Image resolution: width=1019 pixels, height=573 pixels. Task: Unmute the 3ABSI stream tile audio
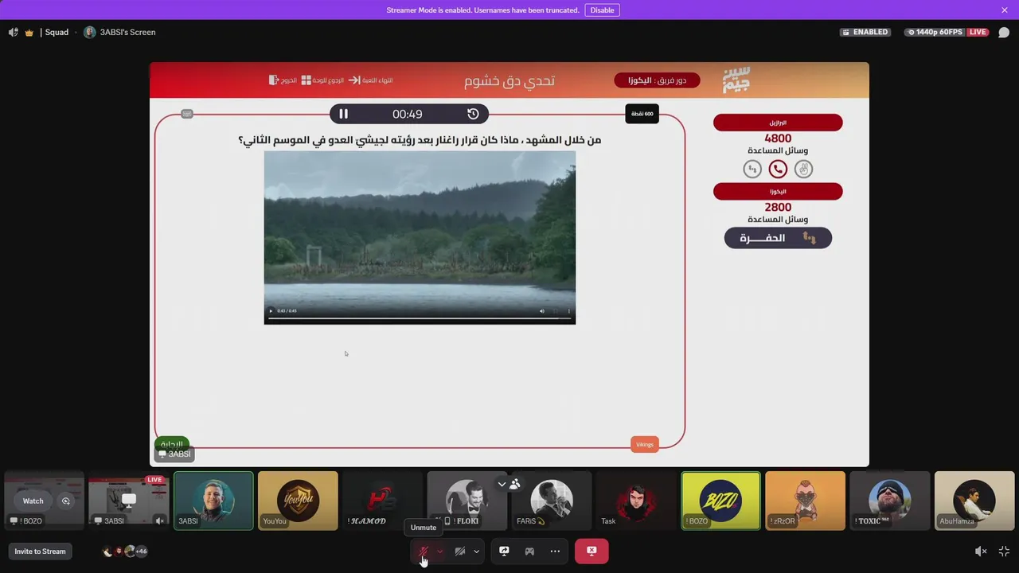[159, 521]
